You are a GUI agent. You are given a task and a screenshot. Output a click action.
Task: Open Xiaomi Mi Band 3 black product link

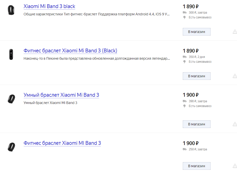click(x=49, y=6)
